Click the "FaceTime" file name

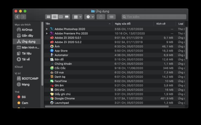point(61,81)
